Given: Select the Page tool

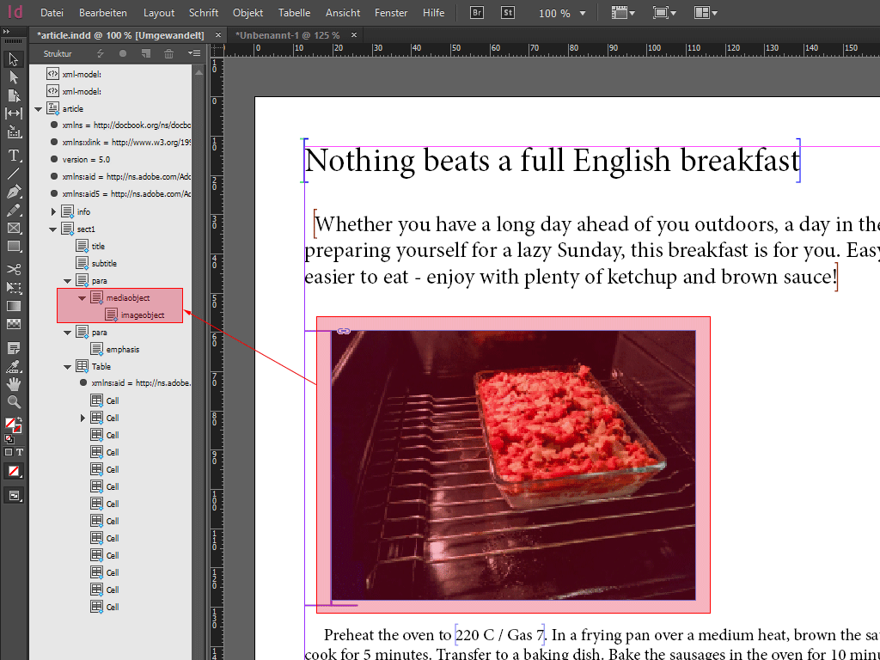Looking at the screenshot, I should pyautogui.click(x=14, y=95).
